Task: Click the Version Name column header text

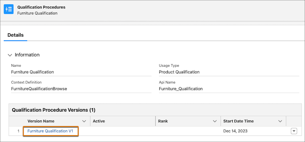Action: click(41, 121)
